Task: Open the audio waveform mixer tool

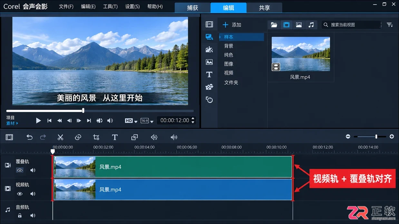Action: click(x=174, y=137)
